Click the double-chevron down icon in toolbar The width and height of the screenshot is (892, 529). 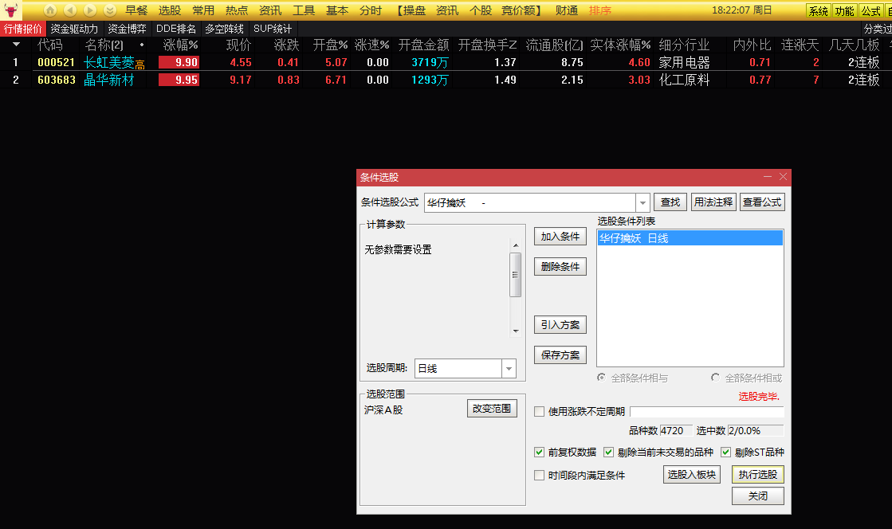tap(110, 10)
